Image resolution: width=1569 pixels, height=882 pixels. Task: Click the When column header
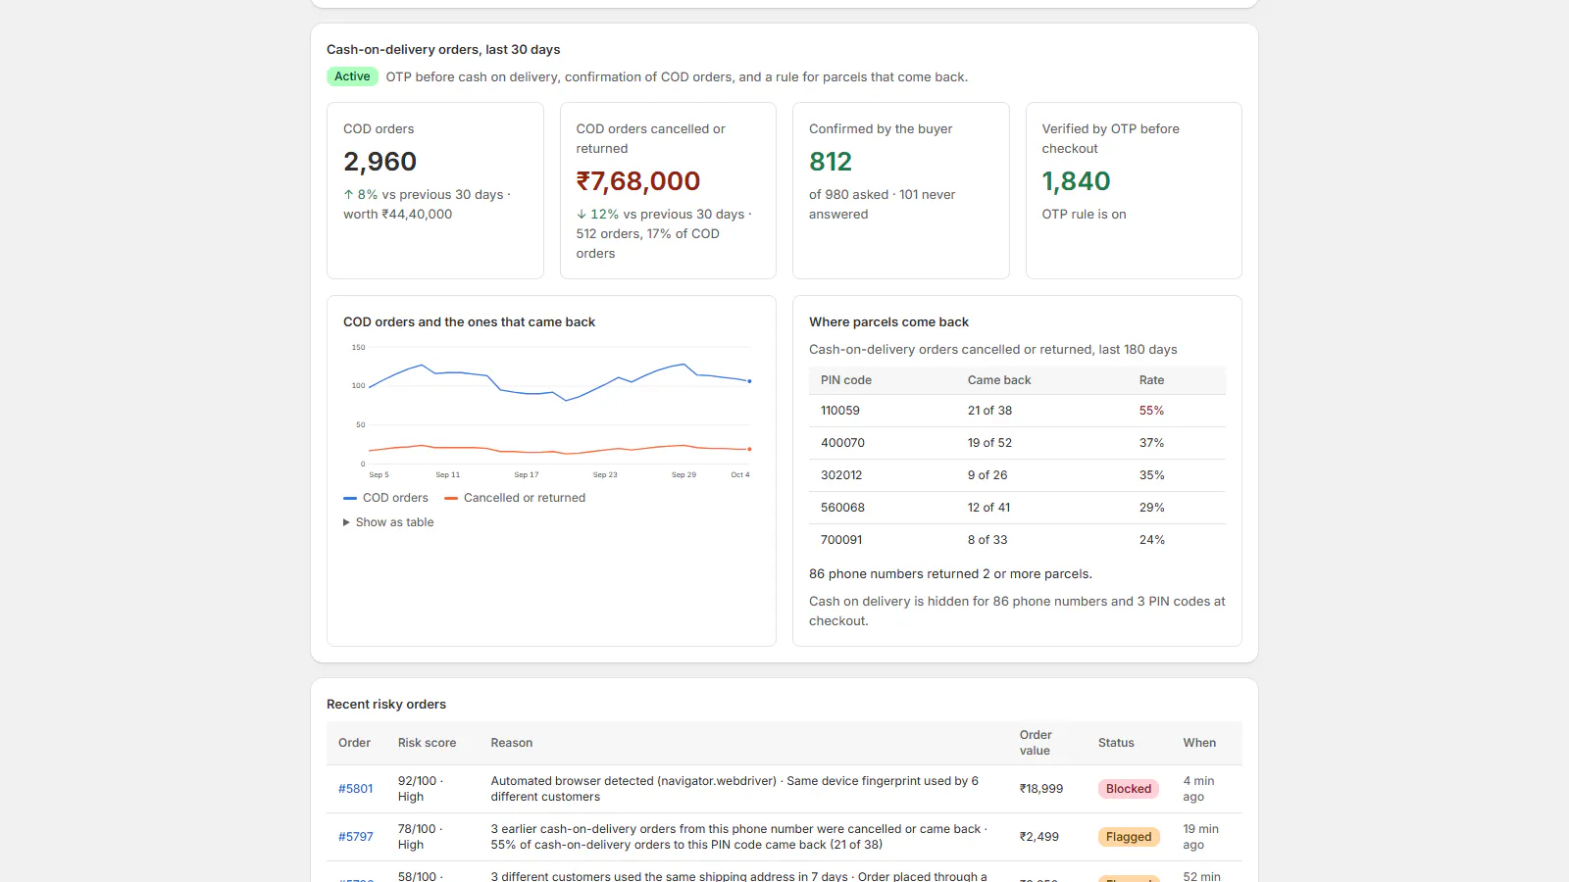[1198, 743]
